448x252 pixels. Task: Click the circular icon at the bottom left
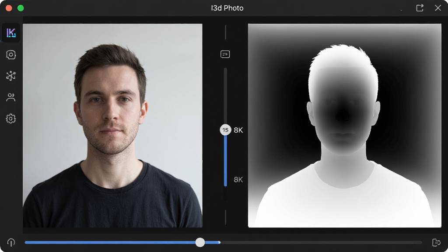pyautogui.click(x=11, y=242)
